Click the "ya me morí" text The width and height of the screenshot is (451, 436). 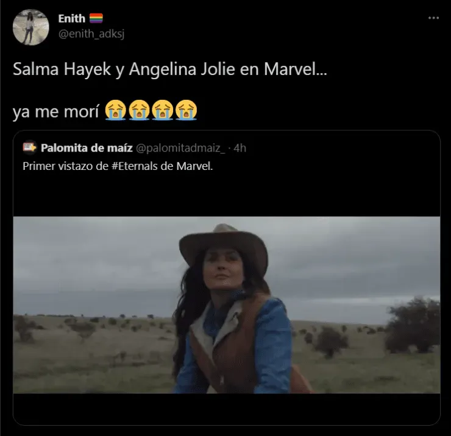tap(55, 113)
